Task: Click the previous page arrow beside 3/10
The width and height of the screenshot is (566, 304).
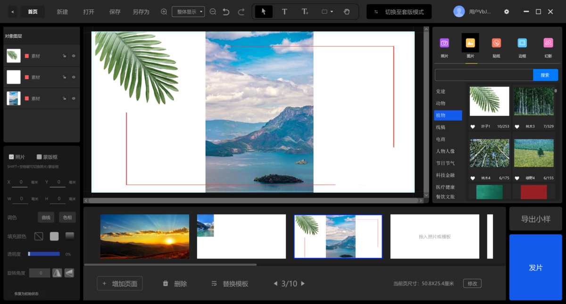Action: (276, 284)
